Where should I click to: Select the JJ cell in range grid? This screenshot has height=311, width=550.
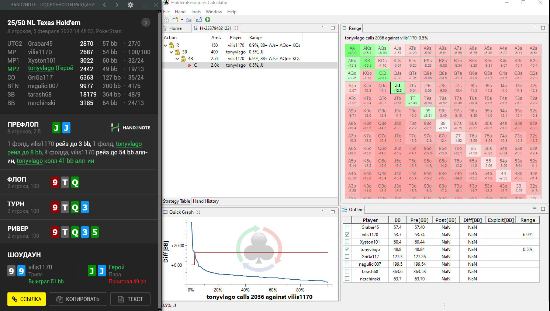397,88
